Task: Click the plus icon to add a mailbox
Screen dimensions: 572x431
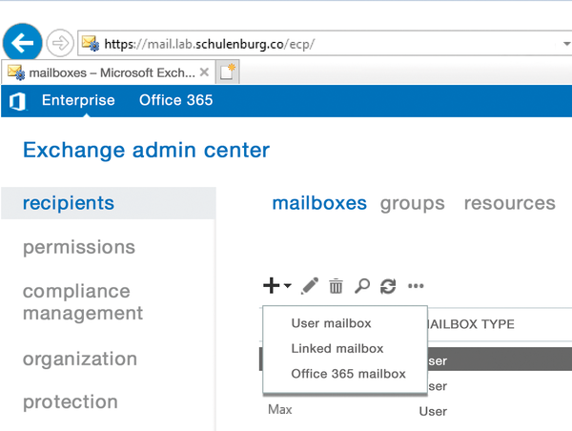Action: [272, 285]
